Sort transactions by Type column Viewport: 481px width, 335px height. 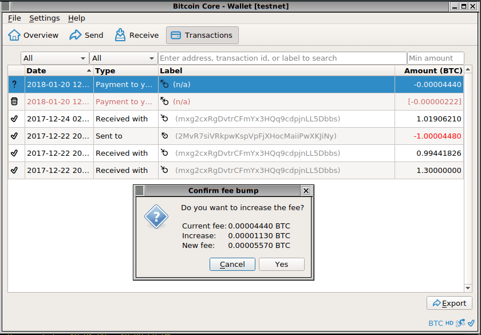pos(126,70)
